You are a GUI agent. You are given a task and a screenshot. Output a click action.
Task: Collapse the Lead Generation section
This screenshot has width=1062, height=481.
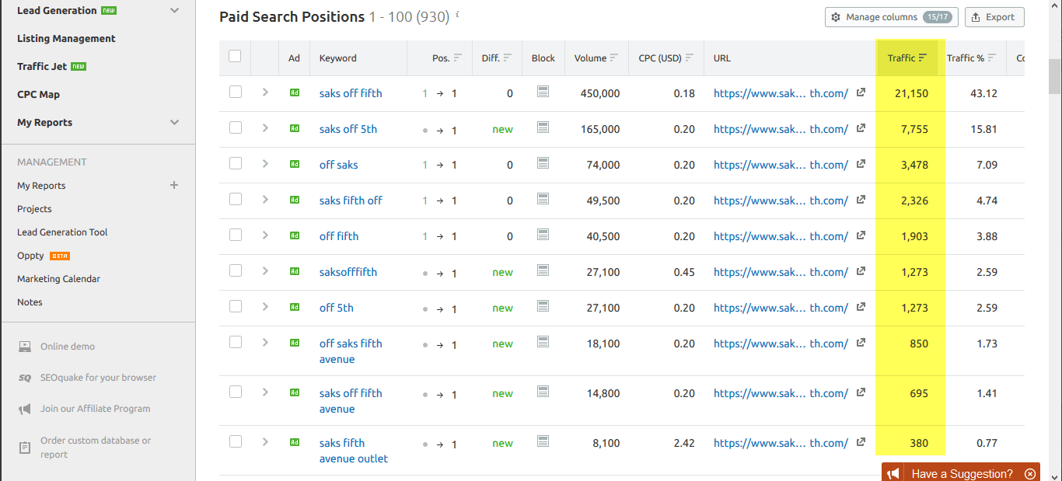pos(174,11)
